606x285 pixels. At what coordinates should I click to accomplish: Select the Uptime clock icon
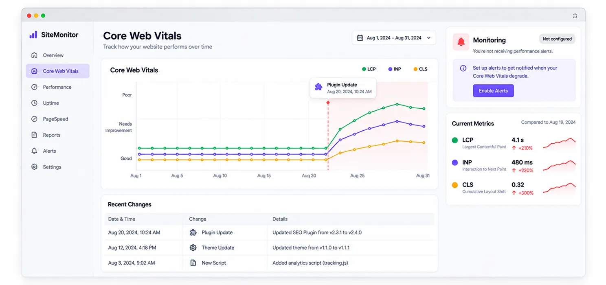point(34,103)
